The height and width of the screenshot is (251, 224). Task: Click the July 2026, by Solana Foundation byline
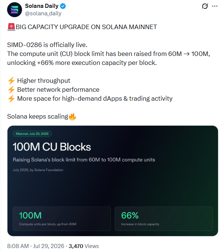[38, 170]
